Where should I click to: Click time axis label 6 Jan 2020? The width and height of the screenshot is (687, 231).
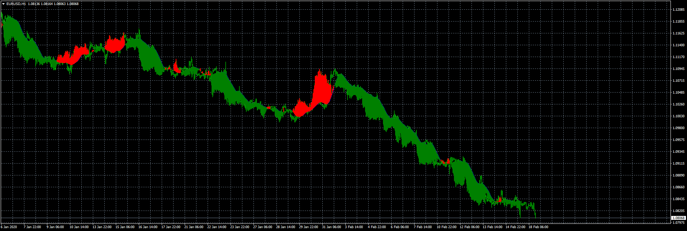point(9,227)
